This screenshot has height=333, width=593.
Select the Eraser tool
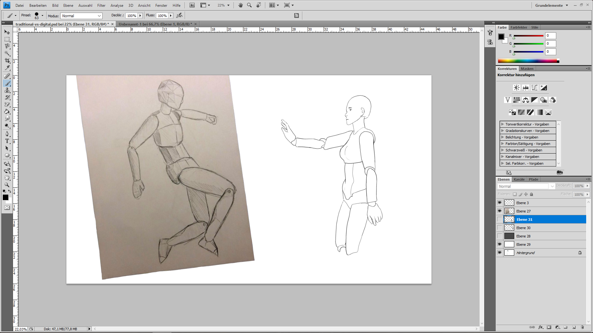coord(7,105)
